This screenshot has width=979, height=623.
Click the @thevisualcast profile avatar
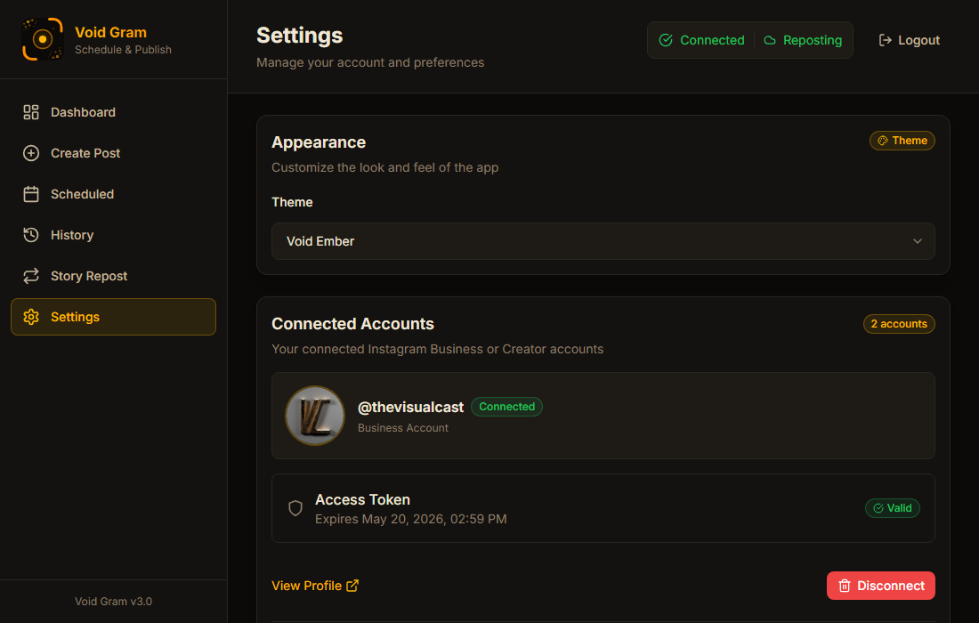click(x=314, y=415)
